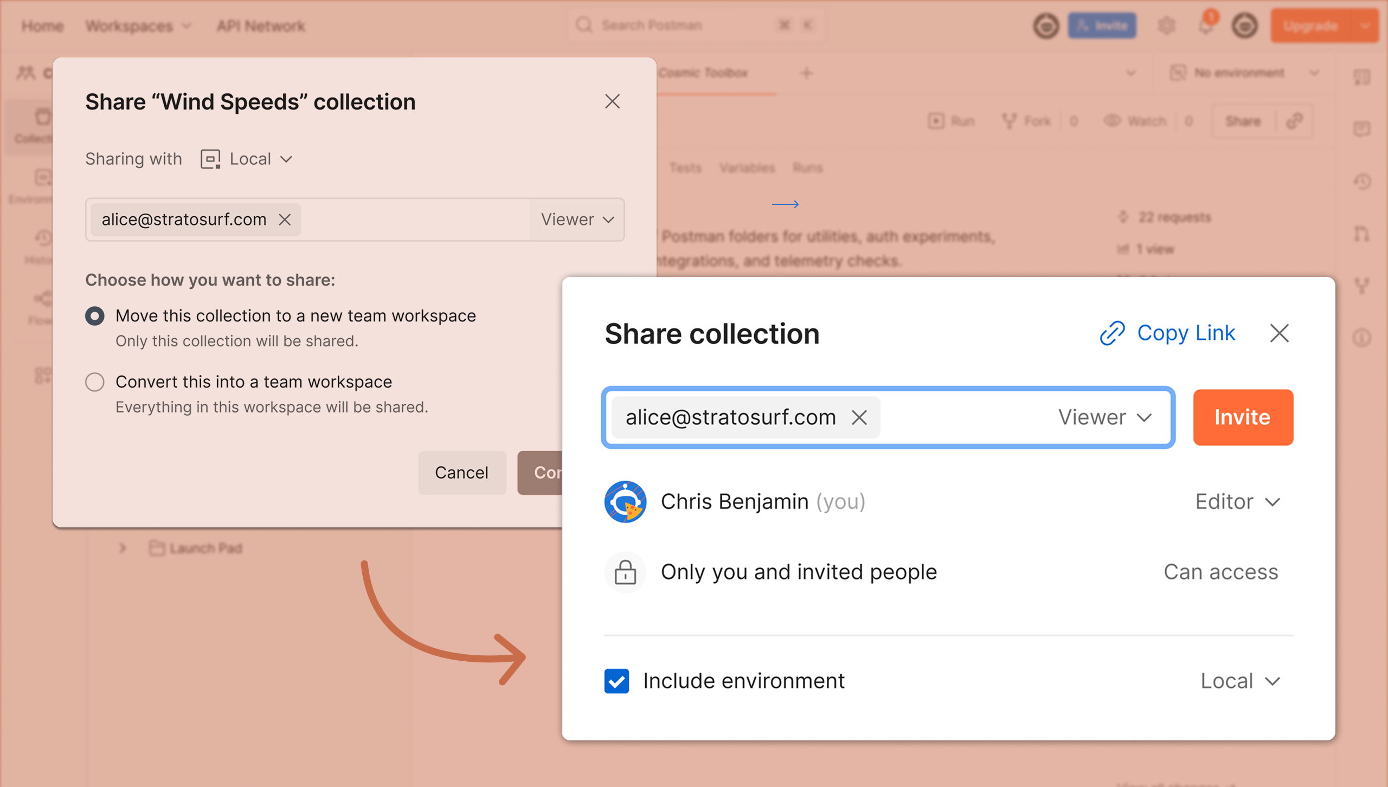The height and width of the screenshot is (787, 1388).
Task: Remove the alice email chip in Wind Speeds dialog
Action: pos(285,220)
